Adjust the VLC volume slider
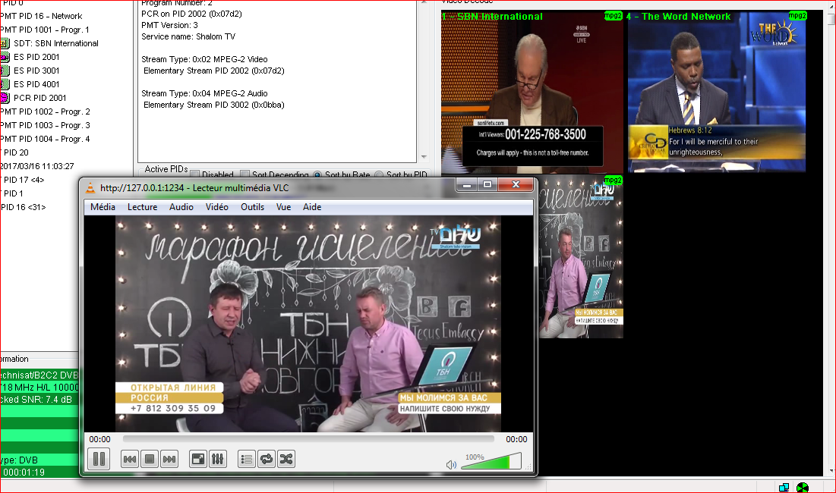This screenshot has width=836, height=493. (491, 461)
